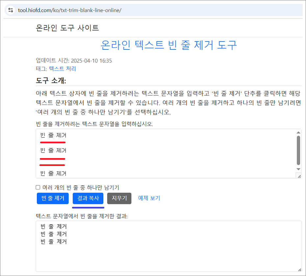Enable the '여러 개의 빈 줄 중 하나만 남기기' checkbox

38,187
